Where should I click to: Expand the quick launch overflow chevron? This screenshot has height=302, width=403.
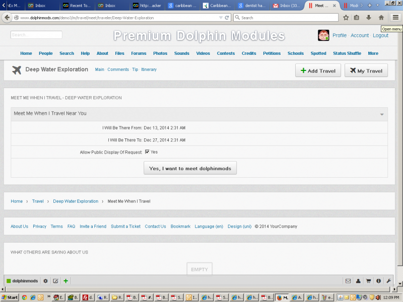(48, 296)
